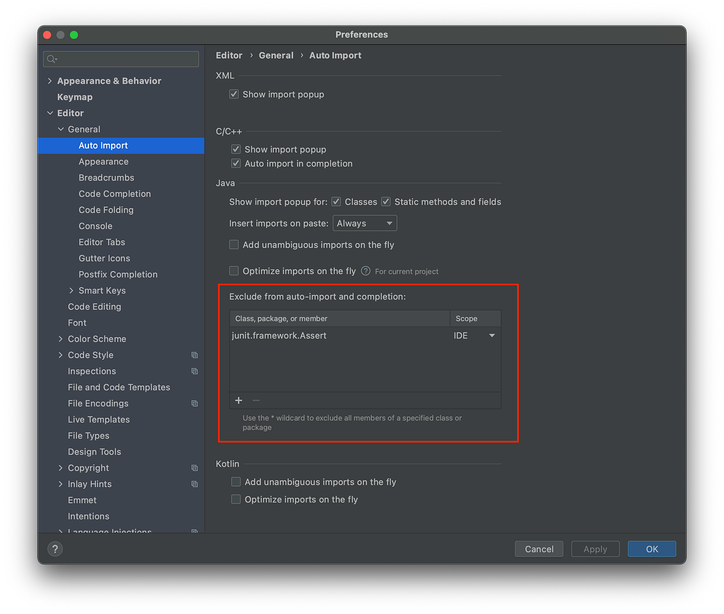The image size is (724, 614).
Task: Click the copy-settings icon beside File Encodings
Action: (x=194, y=403)
